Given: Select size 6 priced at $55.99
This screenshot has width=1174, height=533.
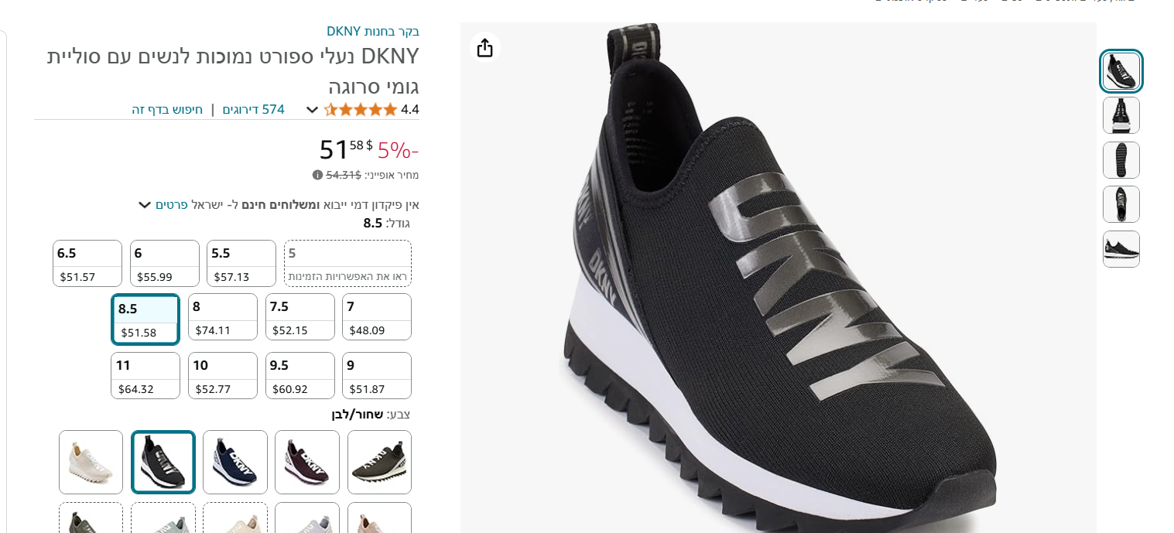Looking at the screenshot, I should click(165, 263).
